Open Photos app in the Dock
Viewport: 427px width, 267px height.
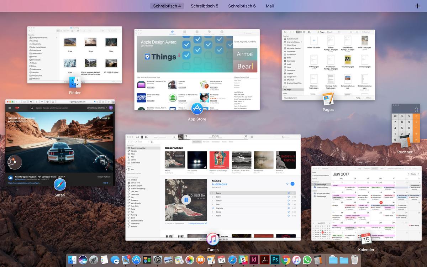point(190,260)
